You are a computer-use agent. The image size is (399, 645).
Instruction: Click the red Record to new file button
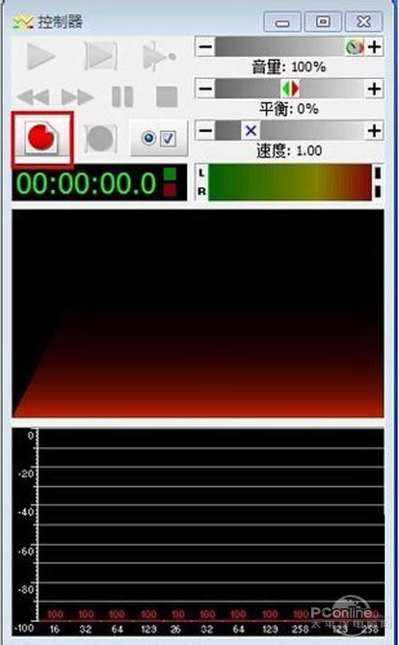[43, 138]
